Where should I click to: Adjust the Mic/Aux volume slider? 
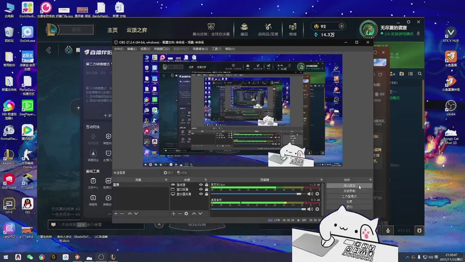258,194
